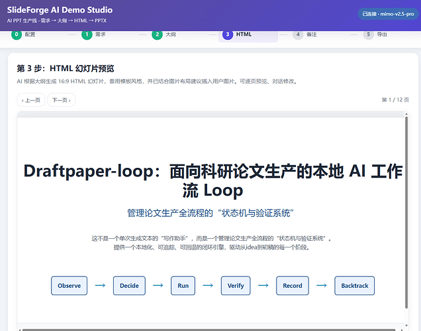Click the slide preview horizontal scrollbar
Viewport: 421px width, 331px height.
point(209,330)
